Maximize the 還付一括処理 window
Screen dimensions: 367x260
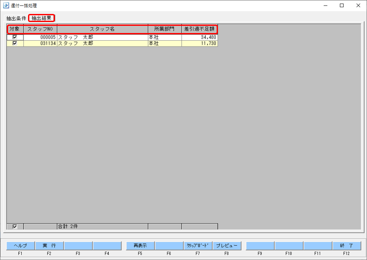tap(342, 6)
